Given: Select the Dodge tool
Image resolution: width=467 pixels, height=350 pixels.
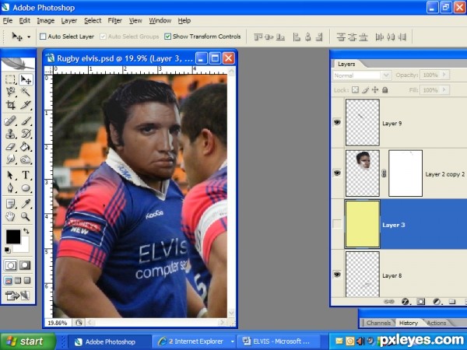Looking at the screenshot, I should (26, 159).
